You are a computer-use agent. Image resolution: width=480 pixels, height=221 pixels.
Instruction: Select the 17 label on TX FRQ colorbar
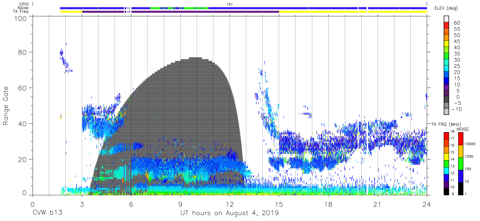tap(453, 138)
